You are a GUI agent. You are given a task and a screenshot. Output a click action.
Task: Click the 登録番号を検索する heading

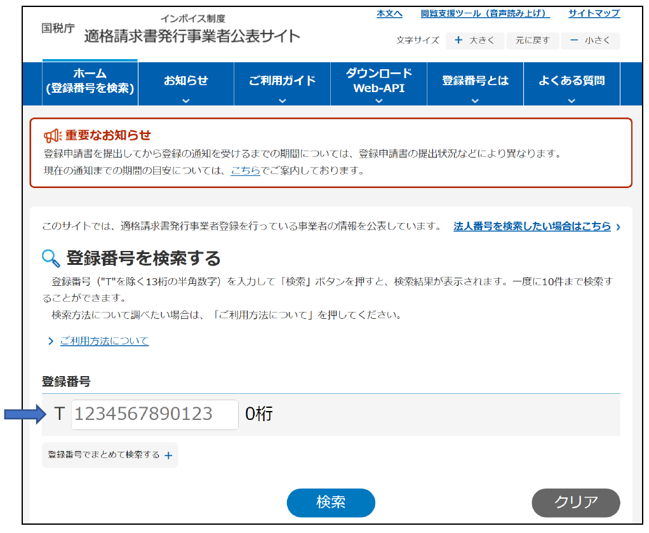pos(144,259)
